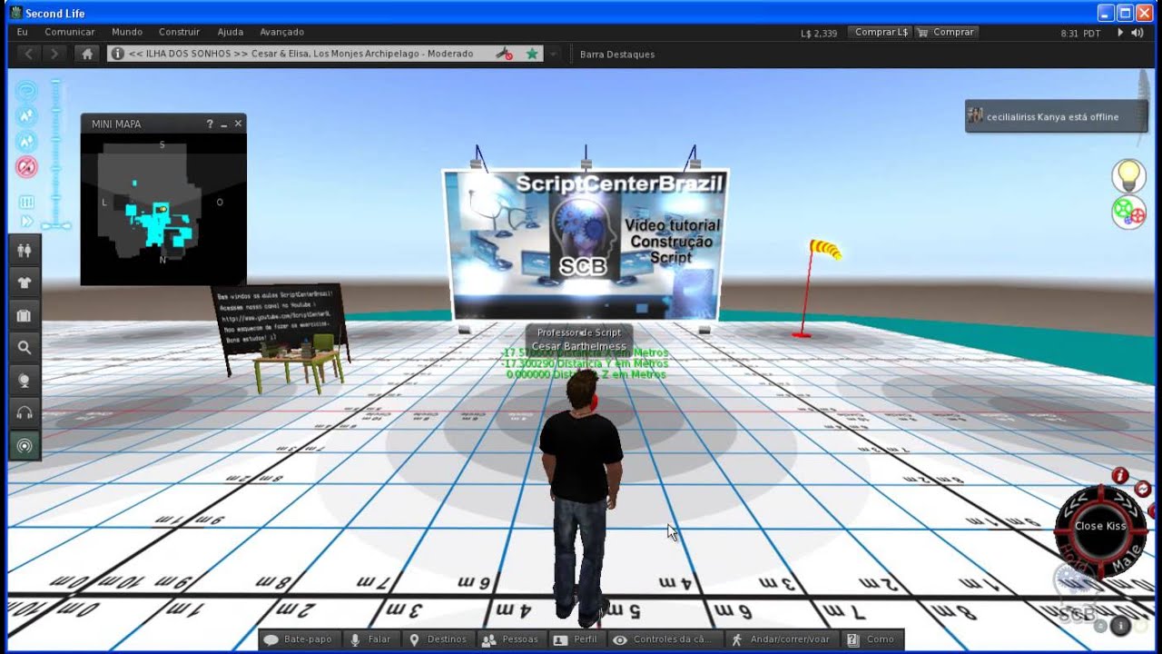The image size is (1162, 654).
Task: Open the Como help button
Action: [872, 639]
